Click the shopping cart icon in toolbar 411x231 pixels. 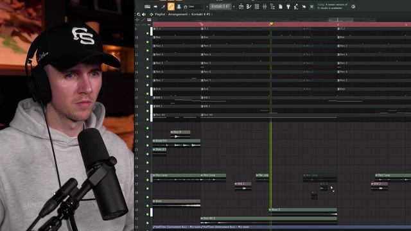(311, 6)
